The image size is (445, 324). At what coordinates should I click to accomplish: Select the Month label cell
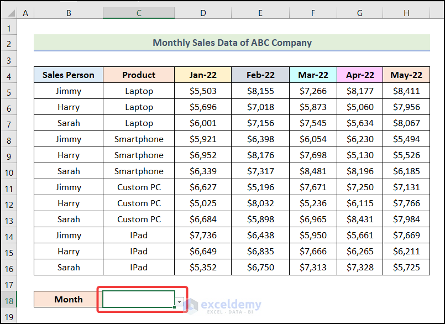point(69,300)
